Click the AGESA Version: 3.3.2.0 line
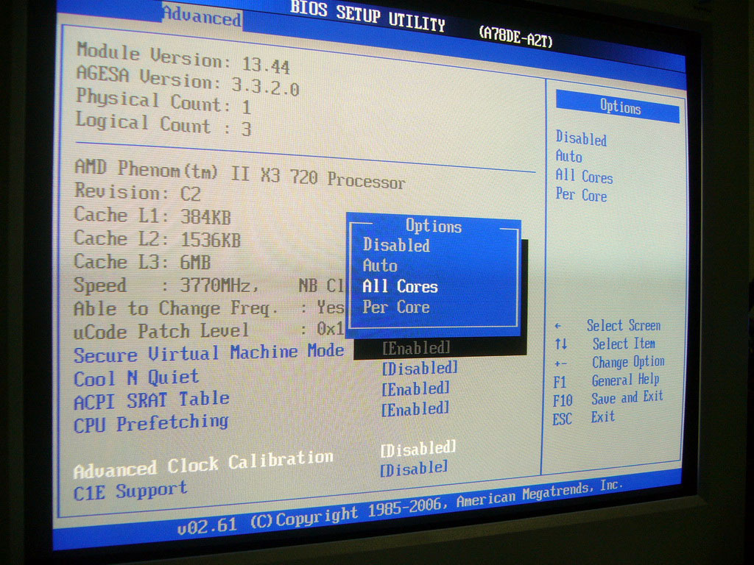The width and height of the screenshot is (754, 565). pos(188,80)
